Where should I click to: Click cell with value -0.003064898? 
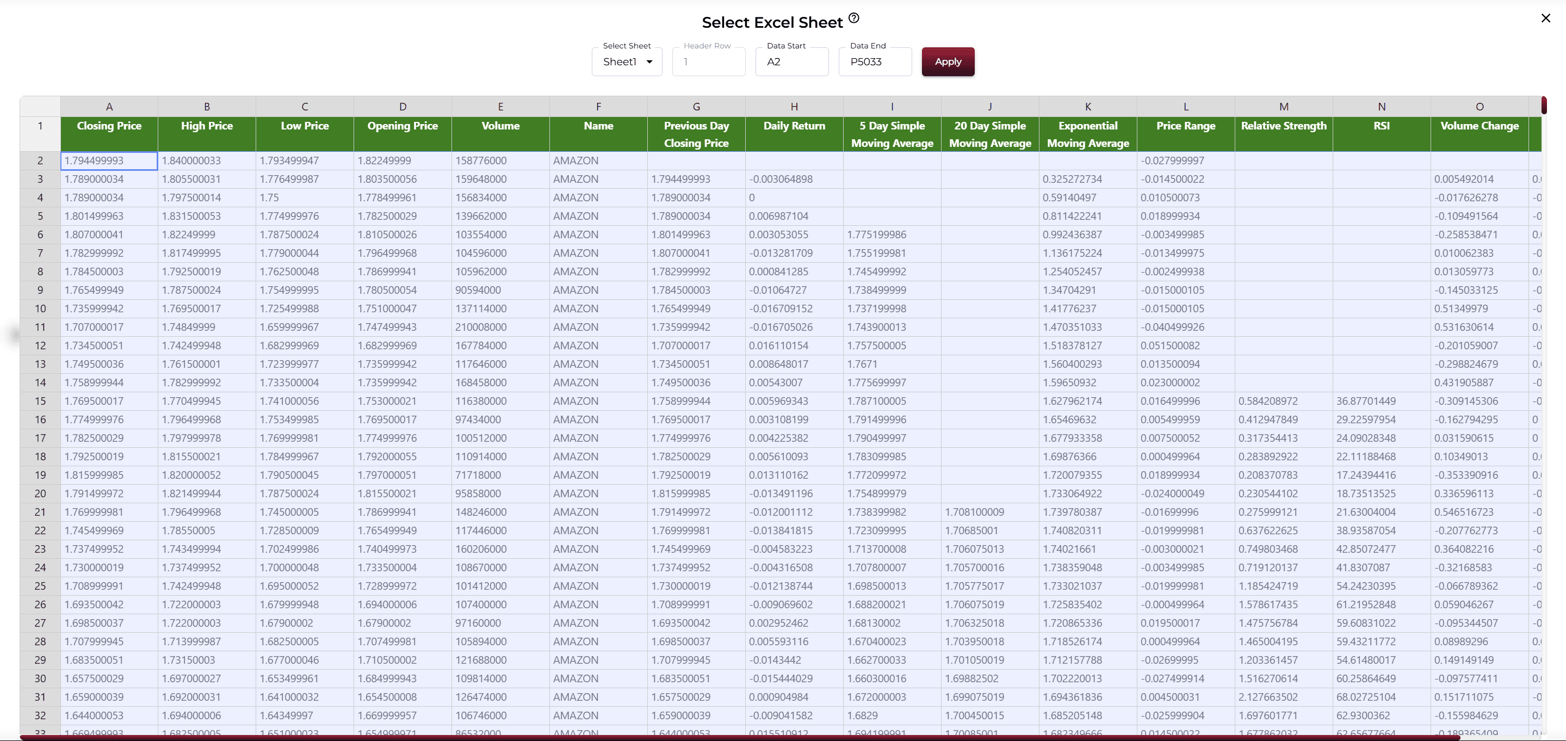click(x=795, y=180)
